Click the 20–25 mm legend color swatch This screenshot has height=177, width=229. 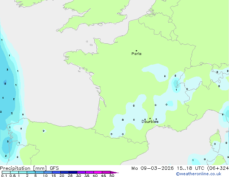tap(65, 172)
